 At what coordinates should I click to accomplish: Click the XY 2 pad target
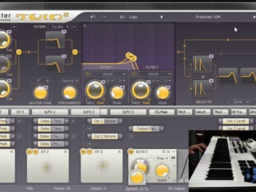[x=47, y=167]
